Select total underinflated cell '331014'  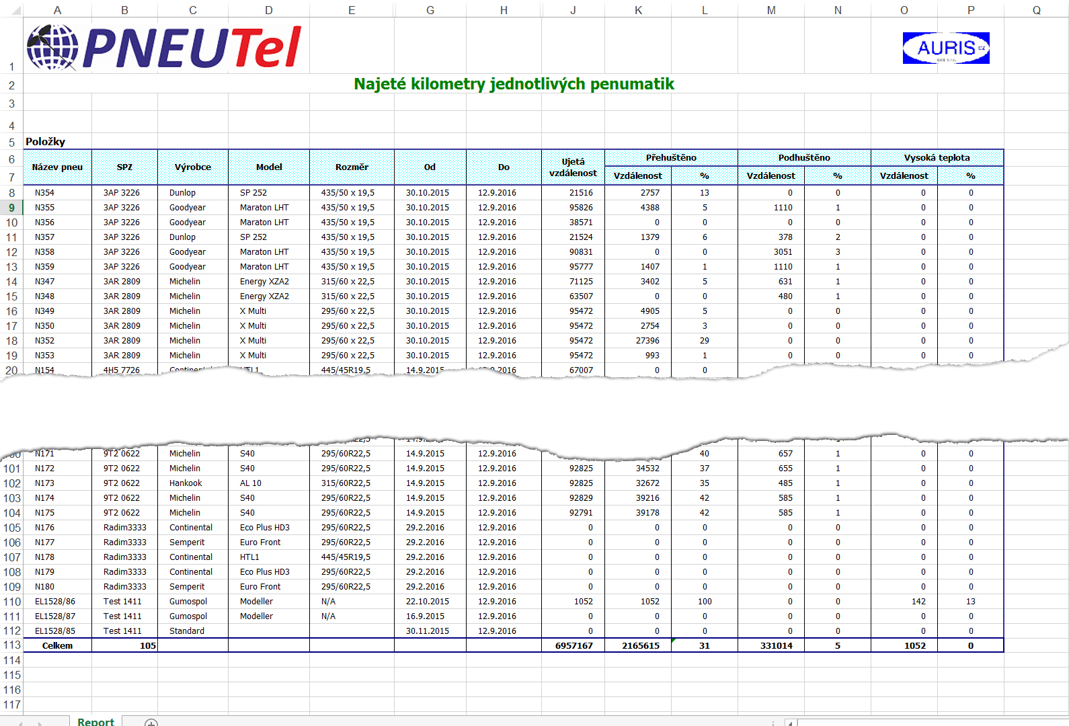[771, 645]
